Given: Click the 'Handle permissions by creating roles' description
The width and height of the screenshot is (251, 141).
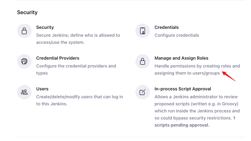Looking at the screenshot, I should [197, 69].
